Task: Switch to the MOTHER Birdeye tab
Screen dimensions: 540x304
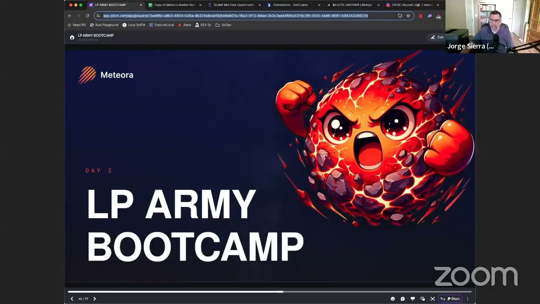Action: pos(353,5)
